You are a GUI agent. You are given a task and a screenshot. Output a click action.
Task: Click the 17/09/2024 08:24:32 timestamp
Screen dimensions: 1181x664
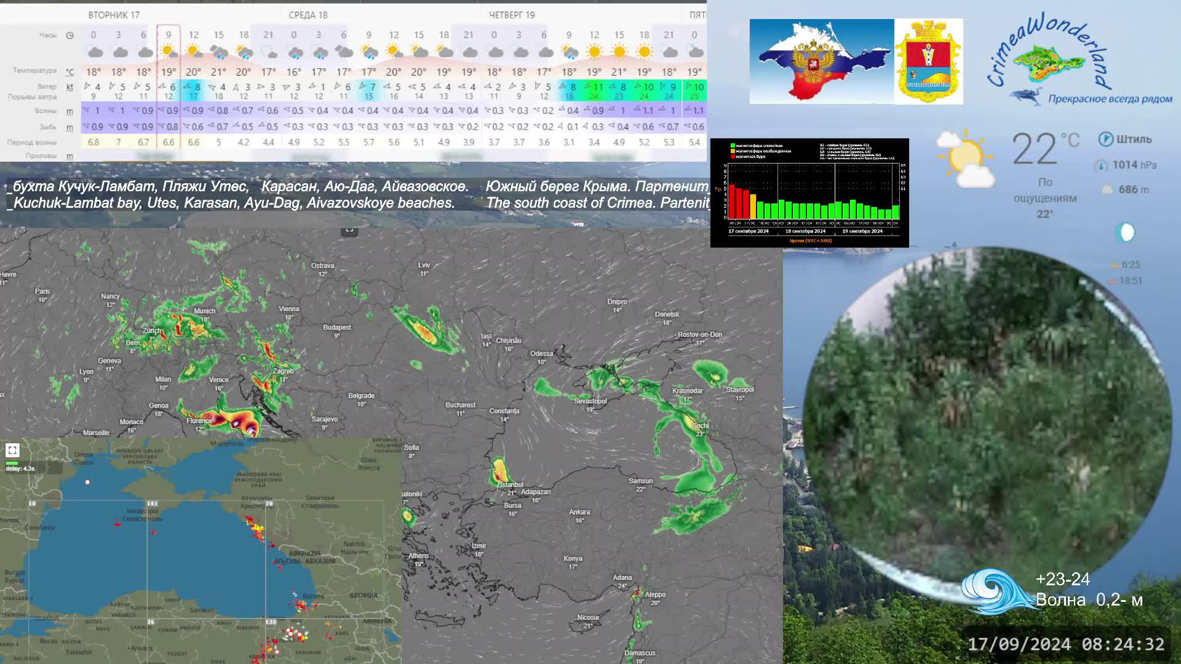click(x=1066, y=644)
